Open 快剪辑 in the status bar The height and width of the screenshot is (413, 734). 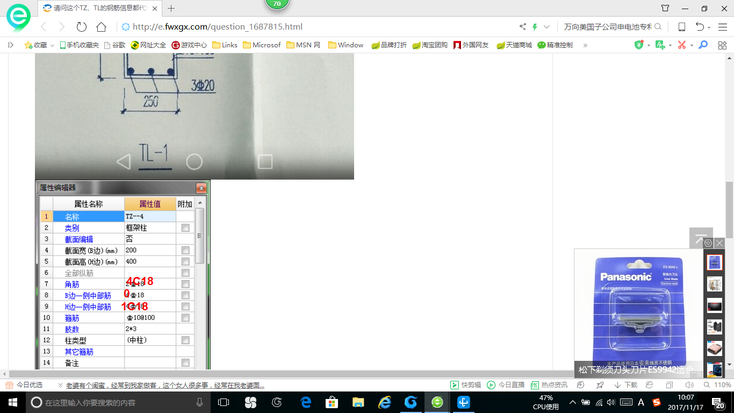pyautogui.click(x=466, y=385)
